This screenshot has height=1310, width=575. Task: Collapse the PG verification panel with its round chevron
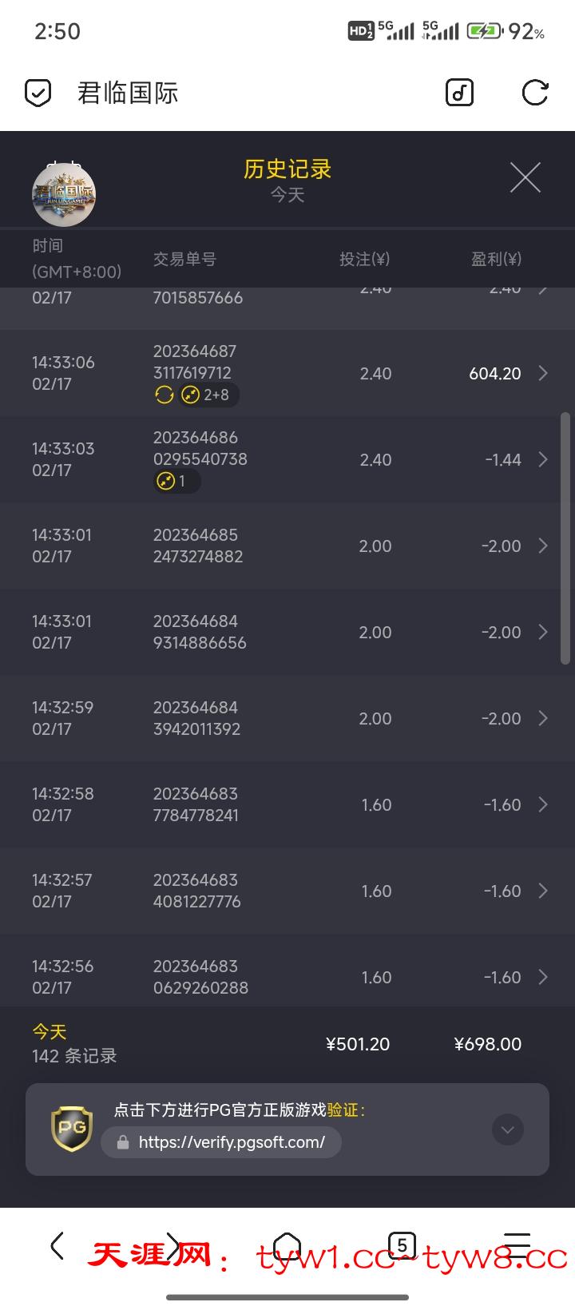point(508,1129)
